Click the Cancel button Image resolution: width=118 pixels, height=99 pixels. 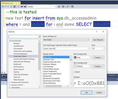point(99,93)
